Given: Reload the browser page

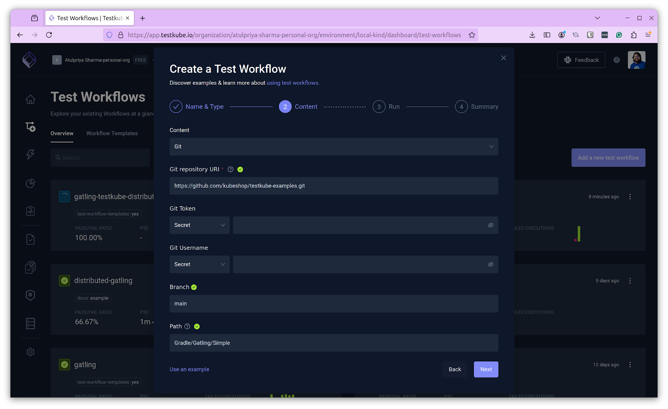Looking at the screenshot, I should tap(49, 35).
